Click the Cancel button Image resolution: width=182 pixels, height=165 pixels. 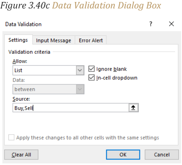tap(162, 155)
